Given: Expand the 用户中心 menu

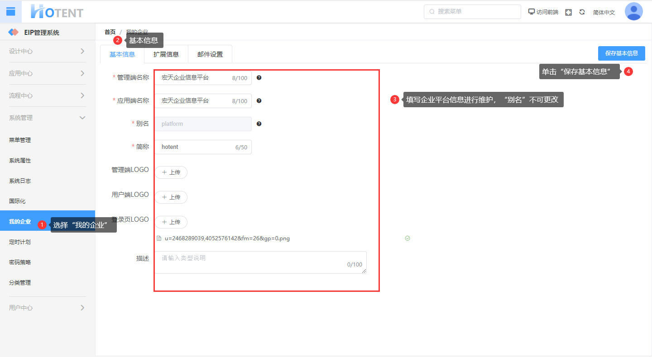Looking at the screenshot, I should [x=48, y=308].
